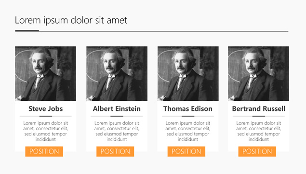Click the description text under Bertrand Russell
This screenshot has width=306, height=174.
(259, 131)
